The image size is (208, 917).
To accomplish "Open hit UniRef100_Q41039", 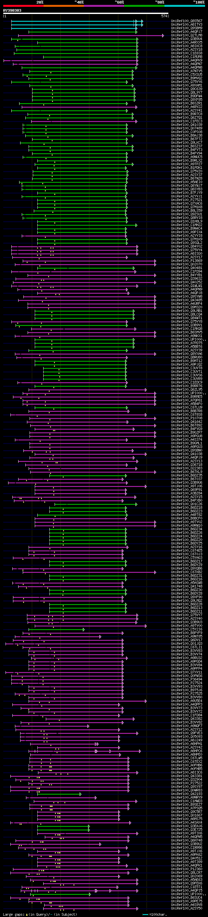I will [x=187, y=125].
